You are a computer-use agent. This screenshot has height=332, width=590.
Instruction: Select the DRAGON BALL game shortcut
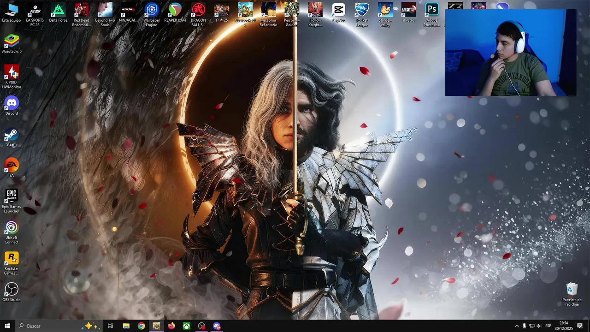click(x=198, y=15)
